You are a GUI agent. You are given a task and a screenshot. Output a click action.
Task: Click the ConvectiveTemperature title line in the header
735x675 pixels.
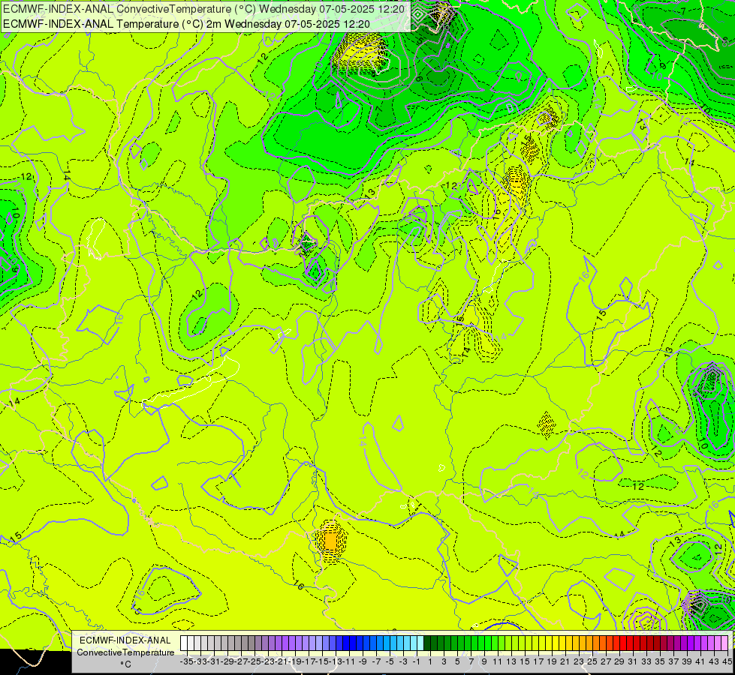[x=204, y=9]
